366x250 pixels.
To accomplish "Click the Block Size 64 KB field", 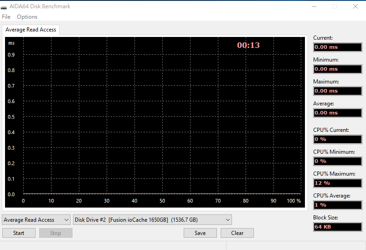I will pyautogui.click(x=338, y=227).
